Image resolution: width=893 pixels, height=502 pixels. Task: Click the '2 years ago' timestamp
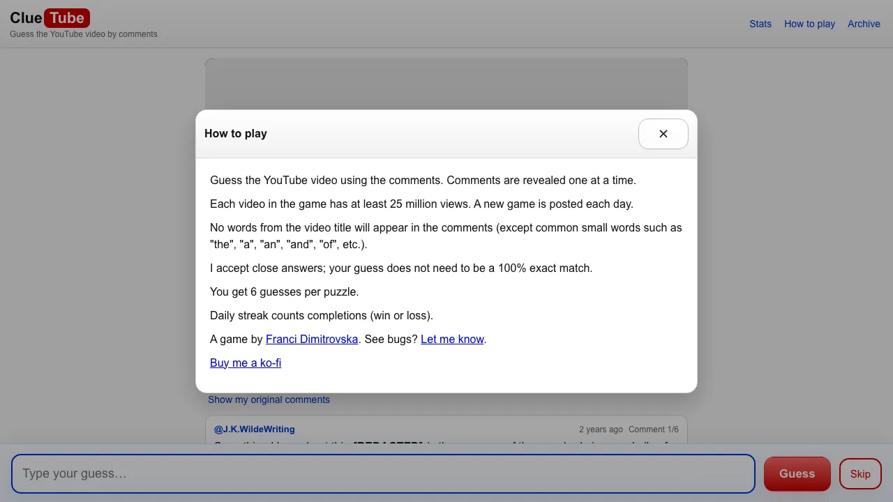tap(601, 429)
